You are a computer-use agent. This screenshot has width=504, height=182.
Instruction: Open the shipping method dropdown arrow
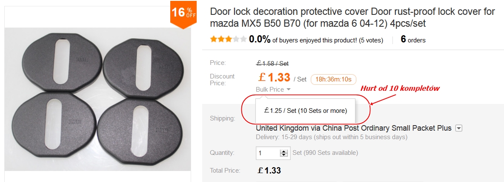pyautogui.click(x=458, y=128)
